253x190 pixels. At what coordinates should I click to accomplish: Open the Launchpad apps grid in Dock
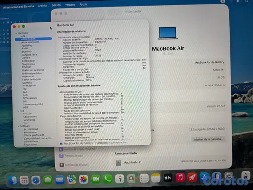[x=24, y=180]
